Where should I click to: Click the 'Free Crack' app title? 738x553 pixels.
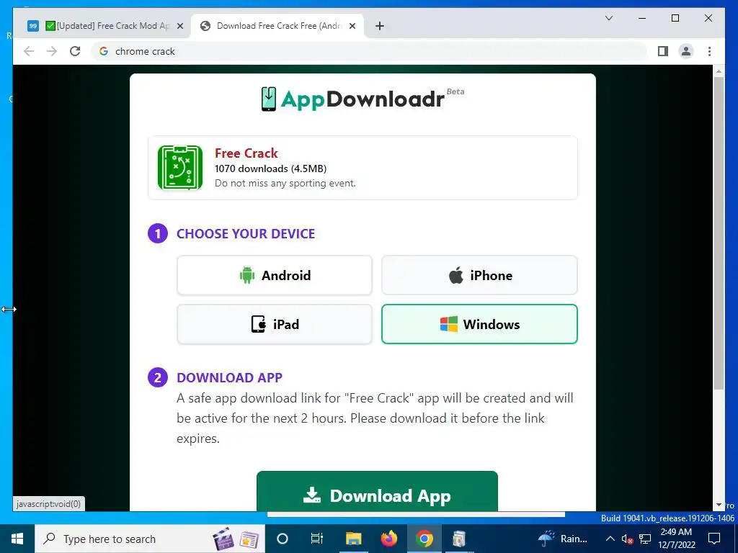[x=246, y=153]
